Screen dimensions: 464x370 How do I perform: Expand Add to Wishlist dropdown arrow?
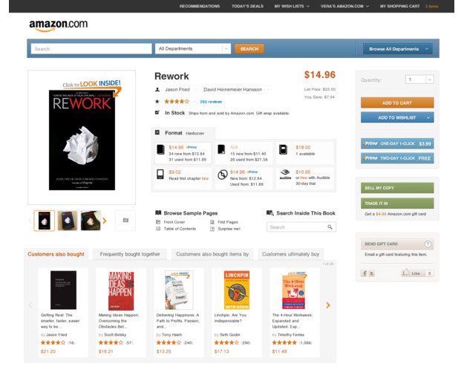428,117
